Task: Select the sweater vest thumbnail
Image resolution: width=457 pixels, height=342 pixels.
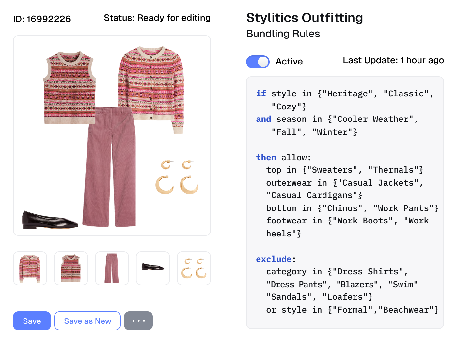Action: pyautogui.click(x=71, y=268)
